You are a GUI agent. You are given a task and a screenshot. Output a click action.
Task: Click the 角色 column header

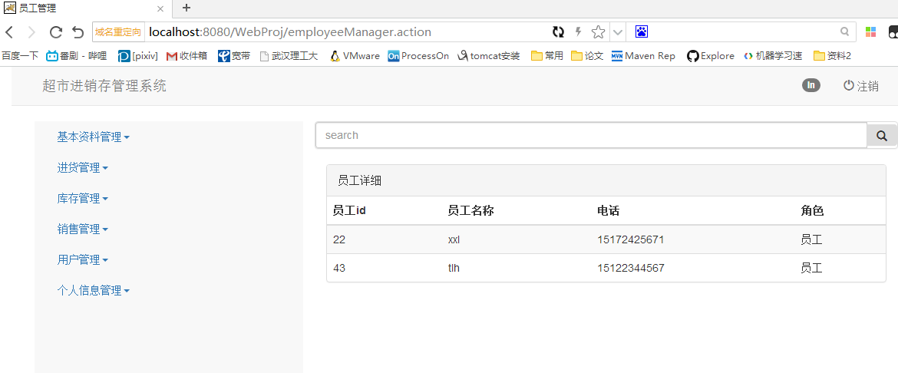[x=812, y=211]
